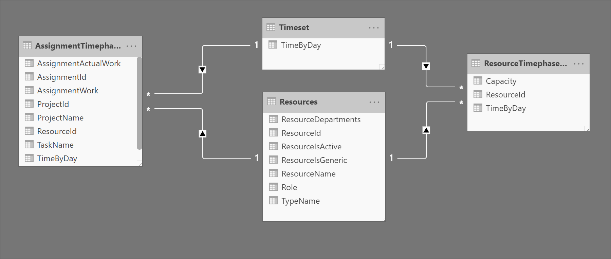The height and width of the screenshot is (259, 611).
Task: Click the AssignmentTimephased header table icon
Action: 27,45
